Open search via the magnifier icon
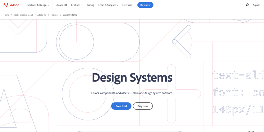Image resolution: width=264 pixels, height=132 pixels. (247, 5)
